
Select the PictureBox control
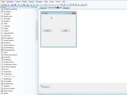tap(7, 57)
